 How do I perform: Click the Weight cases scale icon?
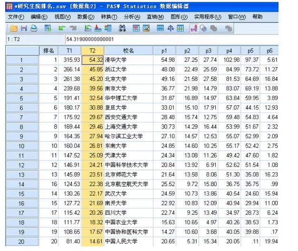coord(169,29)
